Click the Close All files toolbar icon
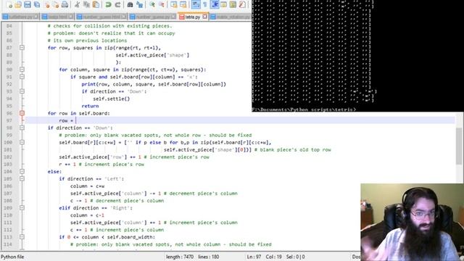The image size is (464, 261). click(x=56, y=5)
